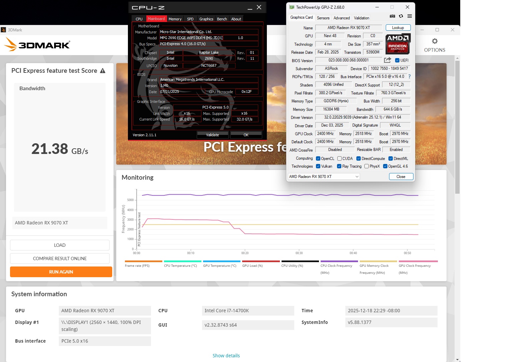Toggle the UEFI checkbox
This screenshot has height=362, width=513.
pyautogui.click(x=397, y=60)
